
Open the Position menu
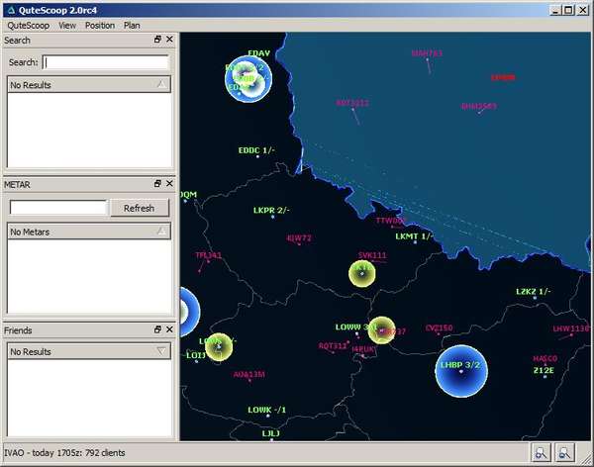pyautogui.click(x=100, y=26)
